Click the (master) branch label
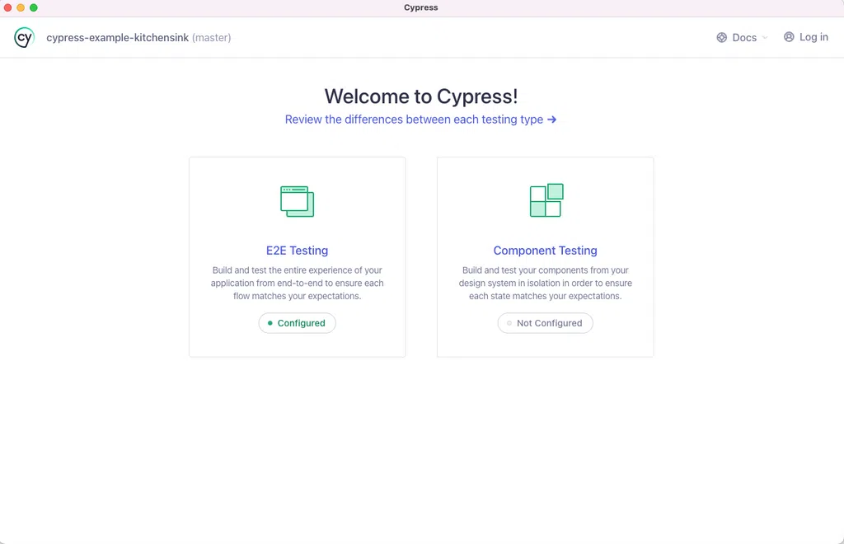Image resolution: width=844 pixels, height=544 pixels. 212,38
